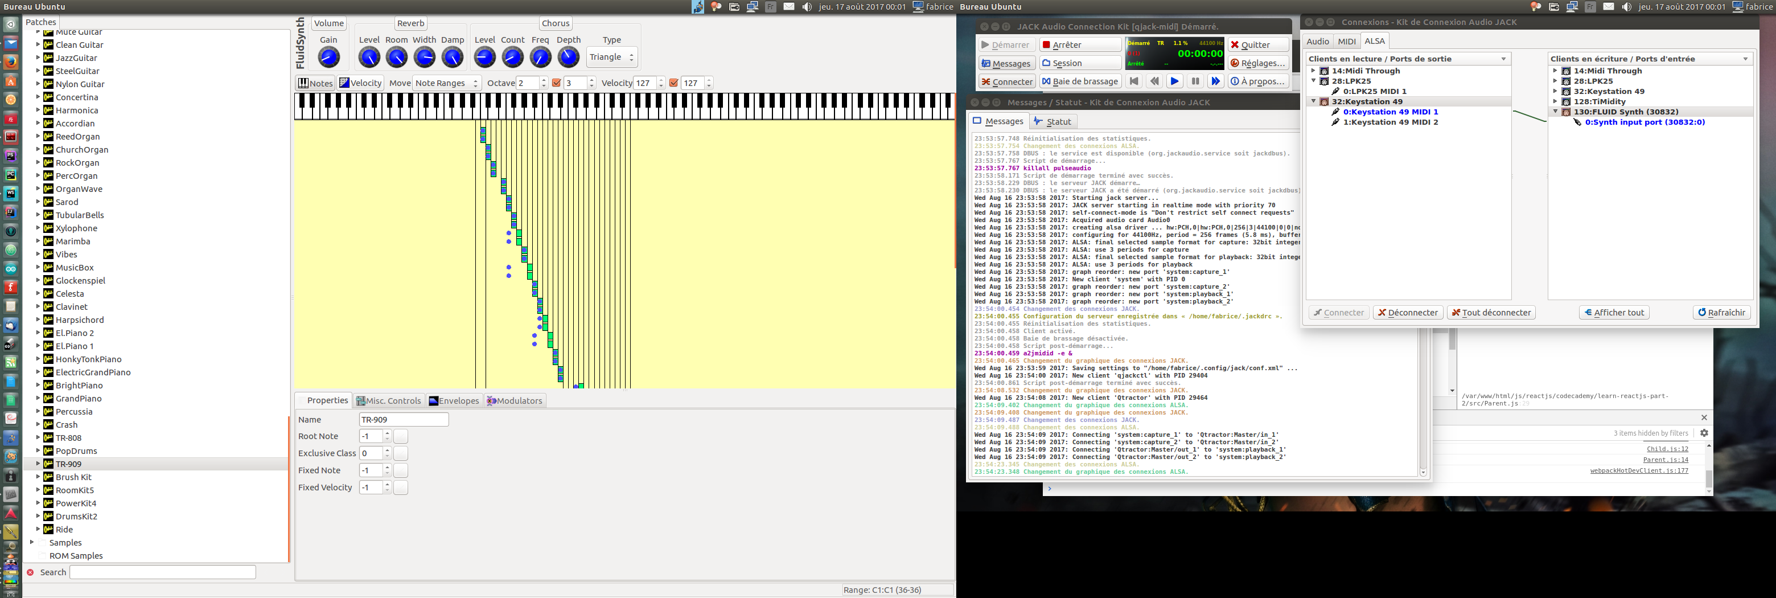Click the Chorus Depth knob

[x=568, y=58]
